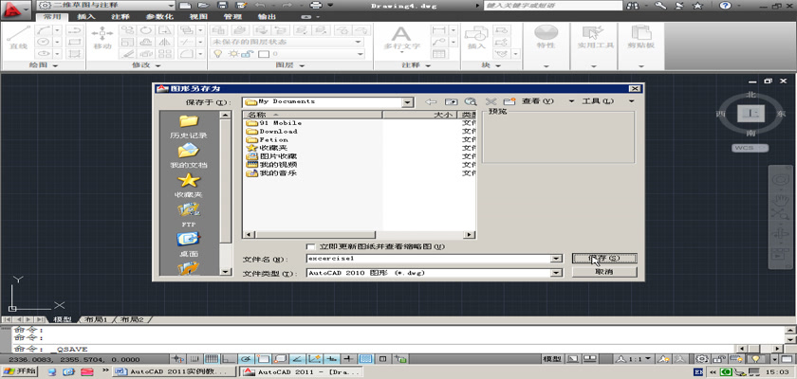Toggle polar tracking in status bar
The height and width of the screenshot is (379, 797).
[x=246, y=359]
